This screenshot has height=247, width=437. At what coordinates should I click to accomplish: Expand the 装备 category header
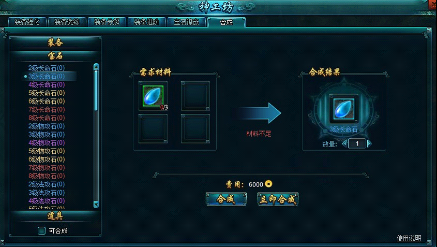[x=55, y=42]
